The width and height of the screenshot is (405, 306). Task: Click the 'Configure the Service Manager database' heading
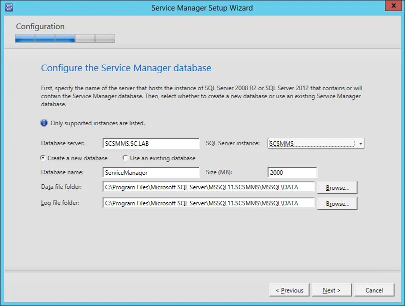pyautogui.click(x=126, y=68)
